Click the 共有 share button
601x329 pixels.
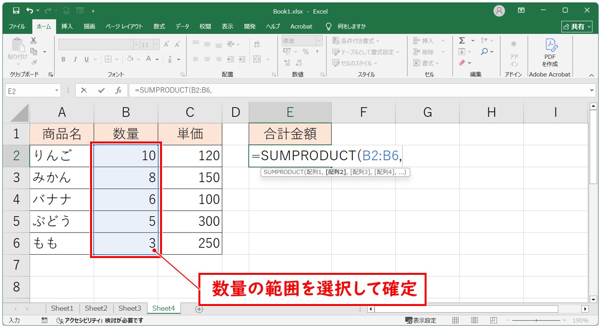574,26
